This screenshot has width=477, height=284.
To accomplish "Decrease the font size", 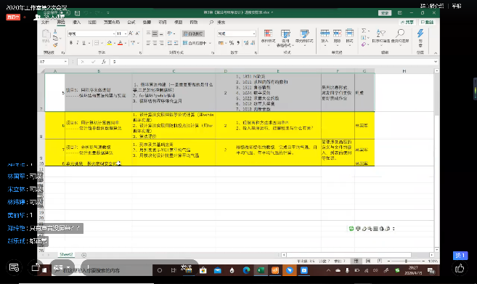I will click(137, 33).
